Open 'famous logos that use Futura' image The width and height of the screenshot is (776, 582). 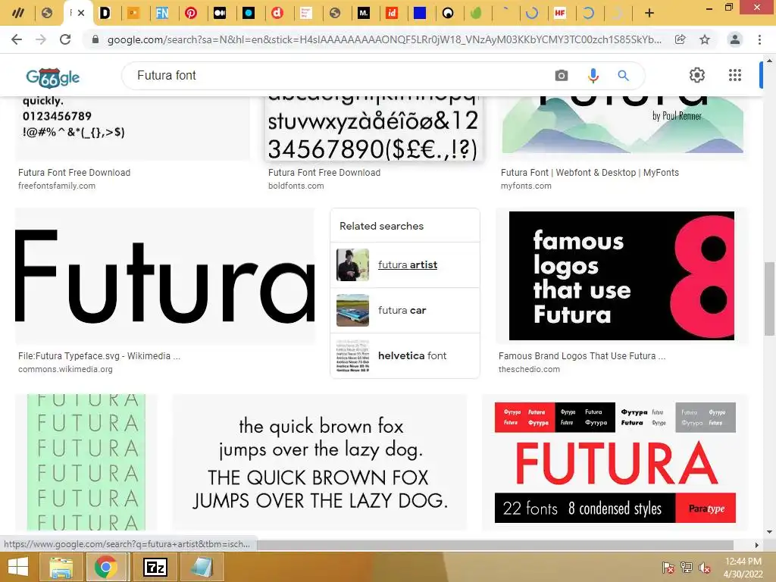[x=621, y=276]
